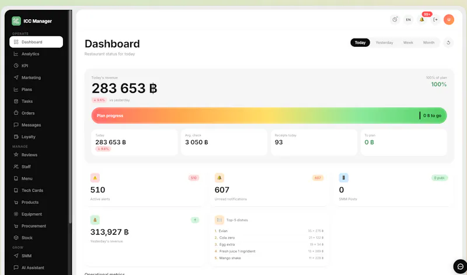Click the AI Assistant chat icon
The height and width of the screenshot is (275, 467).
point(16,267)
